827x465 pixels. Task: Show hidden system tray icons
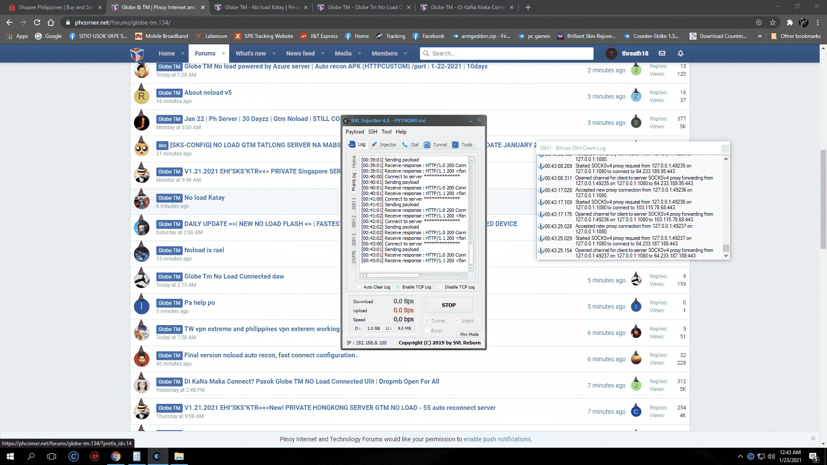[x=740, y=456]
